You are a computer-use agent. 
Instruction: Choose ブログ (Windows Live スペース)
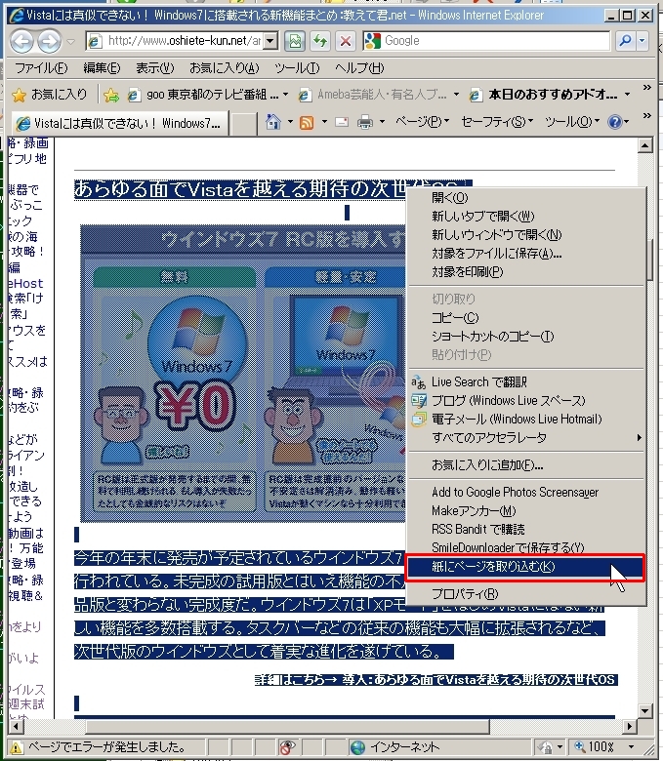tap(526, 401)
